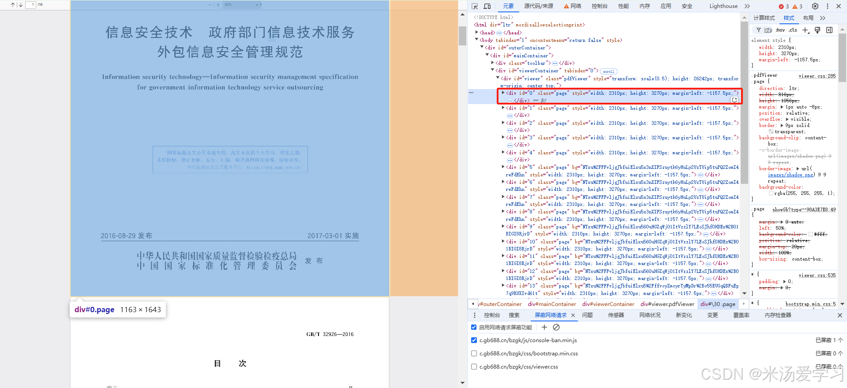The height and width of the screenshot is (388, 847).
Task: Toggle device toolbar emulation icon
Action: (487, 6)
